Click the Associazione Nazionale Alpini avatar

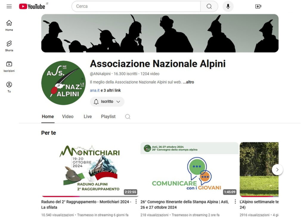[63, 83]
